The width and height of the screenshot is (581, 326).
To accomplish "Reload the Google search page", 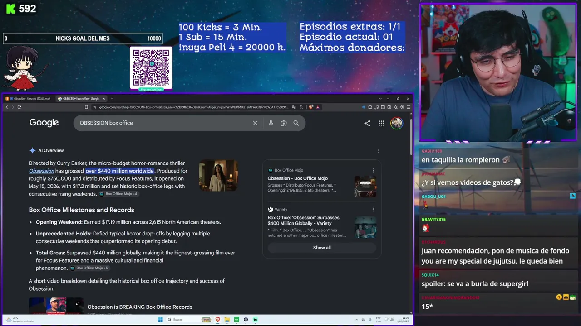I will pos(19,107).
